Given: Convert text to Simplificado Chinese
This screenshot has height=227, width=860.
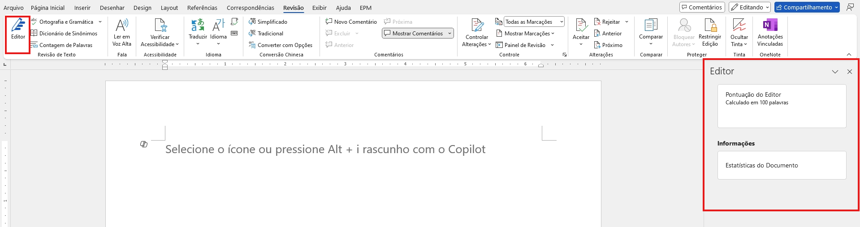Looking at the screenshot, I should (x=268, y=21).
